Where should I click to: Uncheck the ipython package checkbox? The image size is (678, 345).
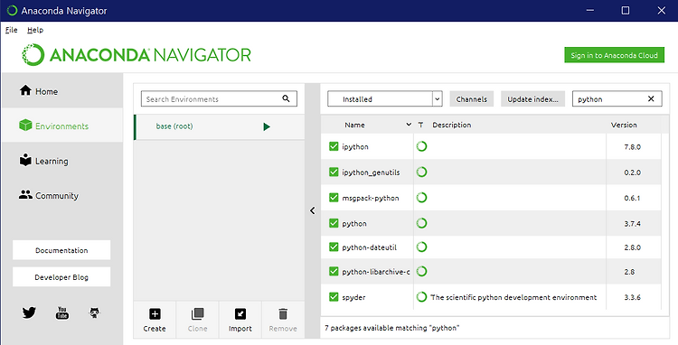pyautogui.click(x=334, y=146)
